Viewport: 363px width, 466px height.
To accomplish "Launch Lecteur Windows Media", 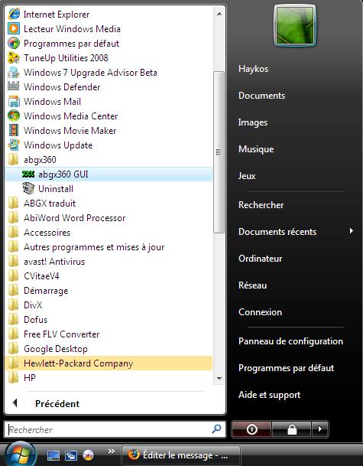I will pos(64,29).
